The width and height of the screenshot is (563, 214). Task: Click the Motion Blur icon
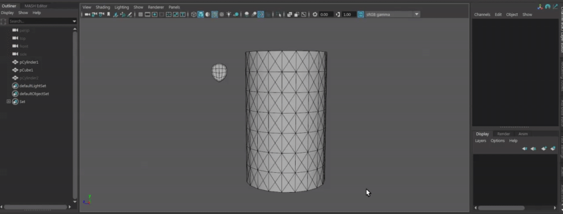click(x=254, y=15)
